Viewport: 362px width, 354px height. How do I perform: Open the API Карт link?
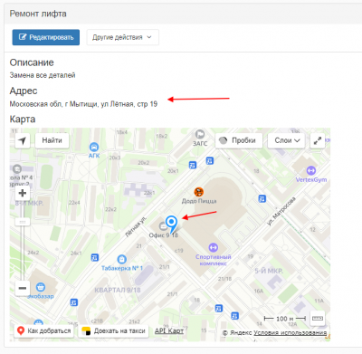pyautogui.click(x=169, y=330)
